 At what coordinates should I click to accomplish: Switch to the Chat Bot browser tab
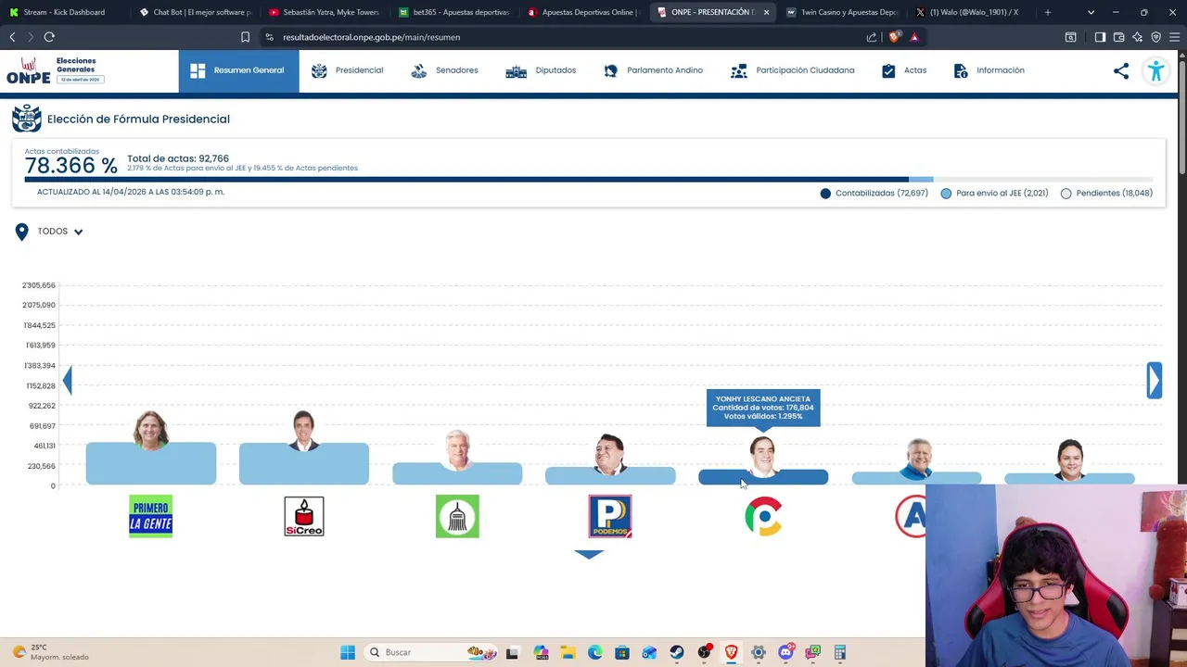[x=195, y=12]
